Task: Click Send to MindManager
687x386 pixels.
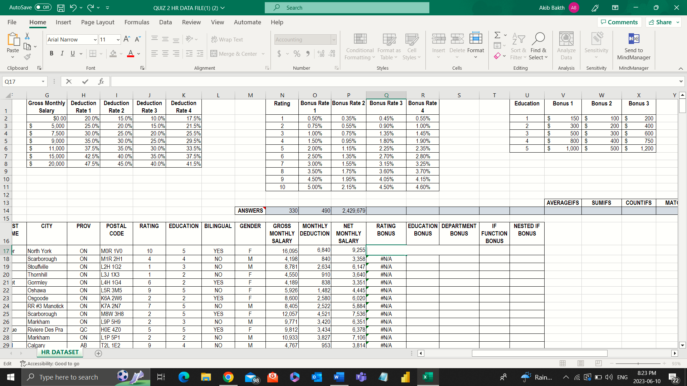Action: 633,46
